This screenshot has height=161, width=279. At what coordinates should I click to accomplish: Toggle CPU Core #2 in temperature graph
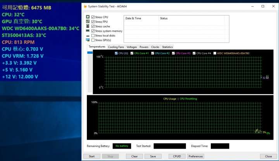(153, 53)
